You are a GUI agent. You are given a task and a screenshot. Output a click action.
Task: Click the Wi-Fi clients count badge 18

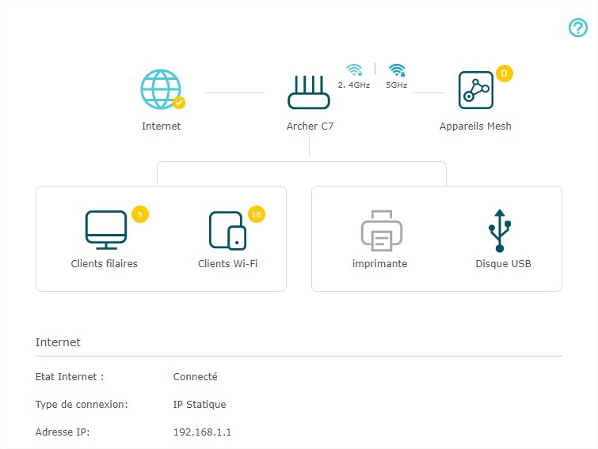tap(257, 214)
